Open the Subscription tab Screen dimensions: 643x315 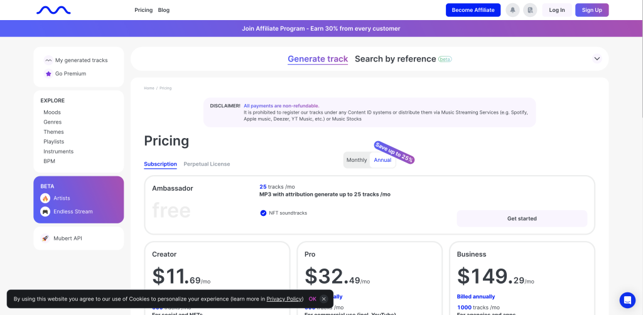click(x=160, y=164)
